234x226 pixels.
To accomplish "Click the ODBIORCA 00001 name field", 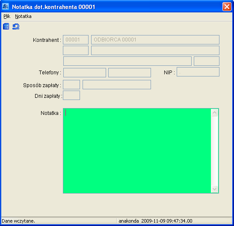I will pos(155,40).
